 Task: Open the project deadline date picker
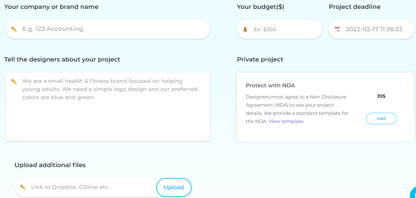pos(371,29)
